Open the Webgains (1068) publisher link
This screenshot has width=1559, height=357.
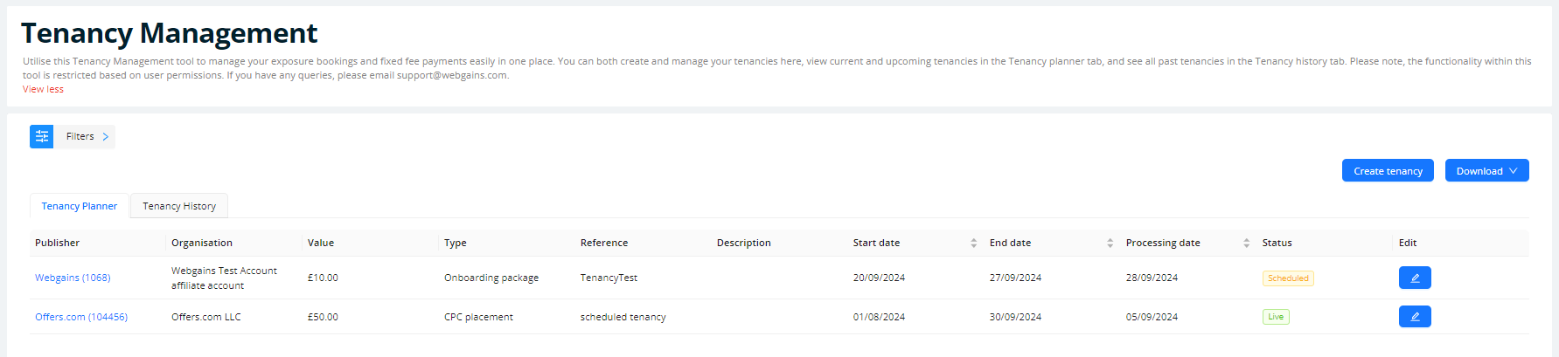[73, 278]
